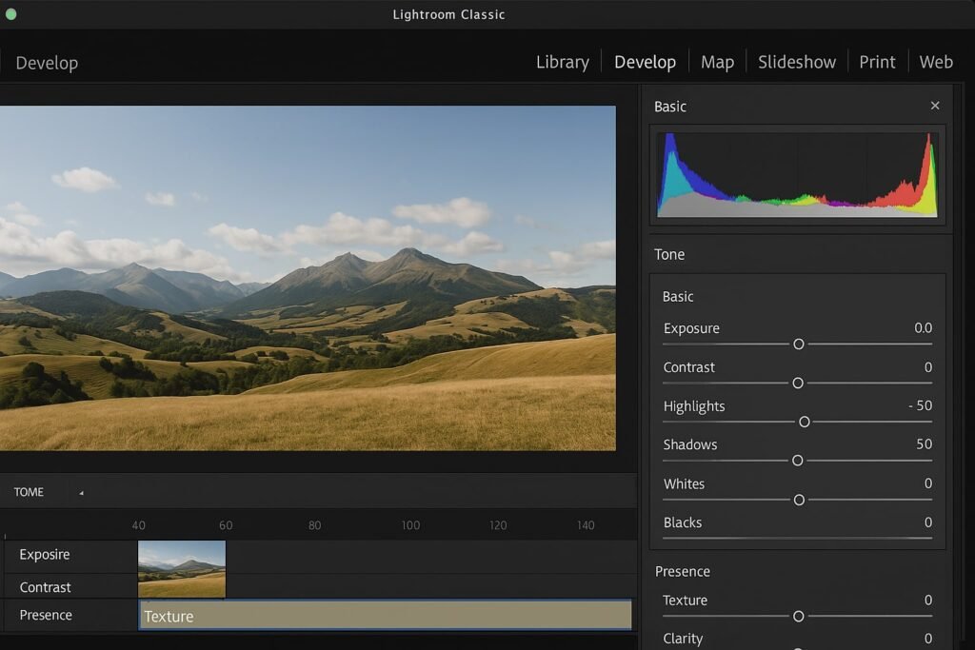Screen dimensions: 975x650
Task: Click the Shadows slider handle
Action: tap(797, 461)
